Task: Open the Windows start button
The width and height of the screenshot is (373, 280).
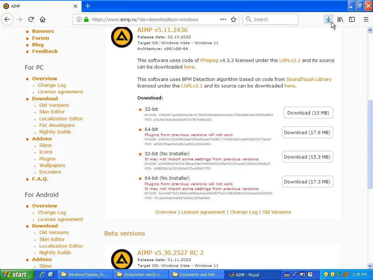Action: (x=17, y=275)
